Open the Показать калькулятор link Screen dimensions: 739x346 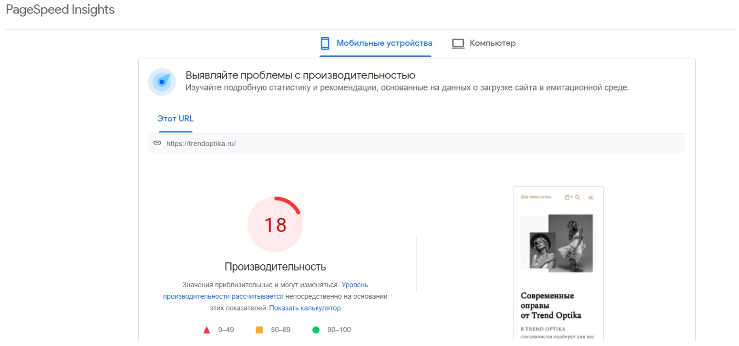pyautogui.click(x=305, y=308)
